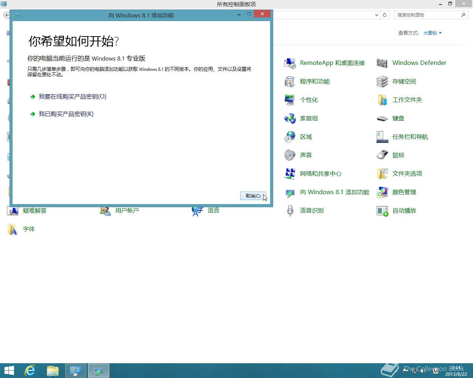Click the 疑难解答 text label

35,211
